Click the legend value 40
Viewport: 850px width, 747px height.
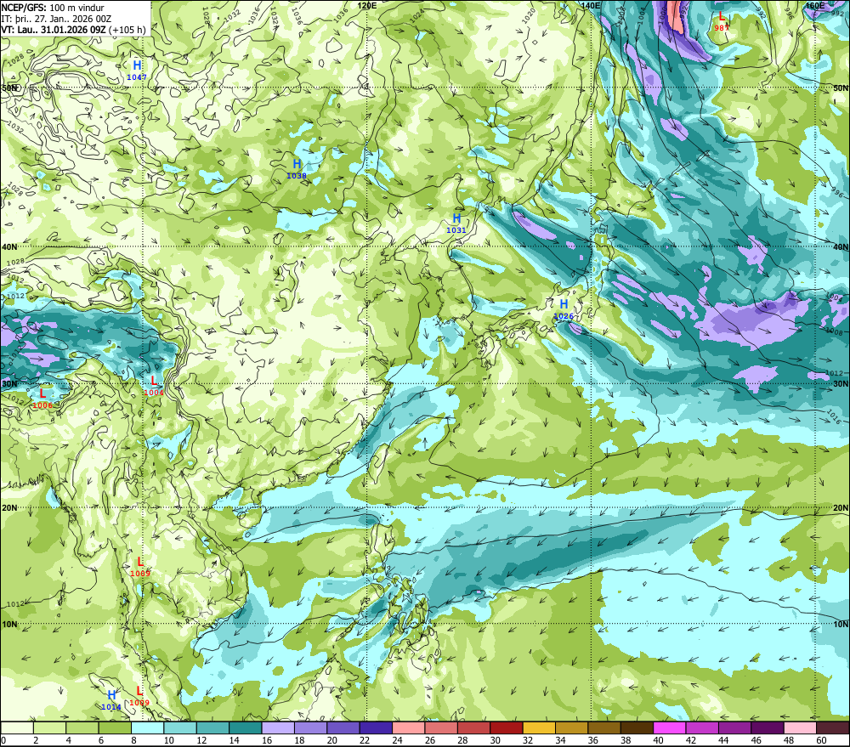tap(658, 740)
